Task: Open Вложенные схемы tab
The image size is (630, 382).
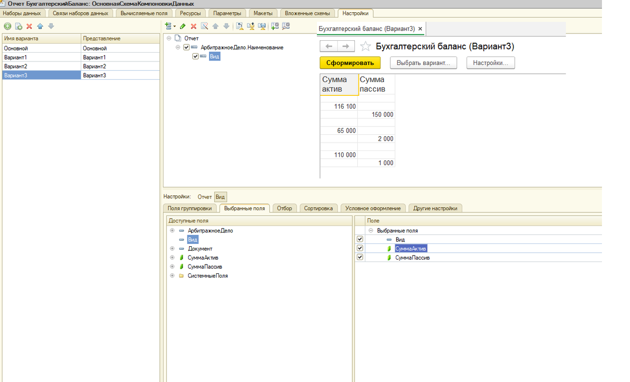Action: click(308, 13)
